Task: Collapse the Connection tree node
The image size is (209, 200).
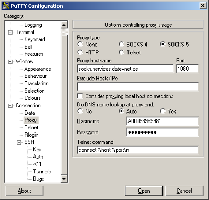Action: pyautogui.click(x=10, y=105)
